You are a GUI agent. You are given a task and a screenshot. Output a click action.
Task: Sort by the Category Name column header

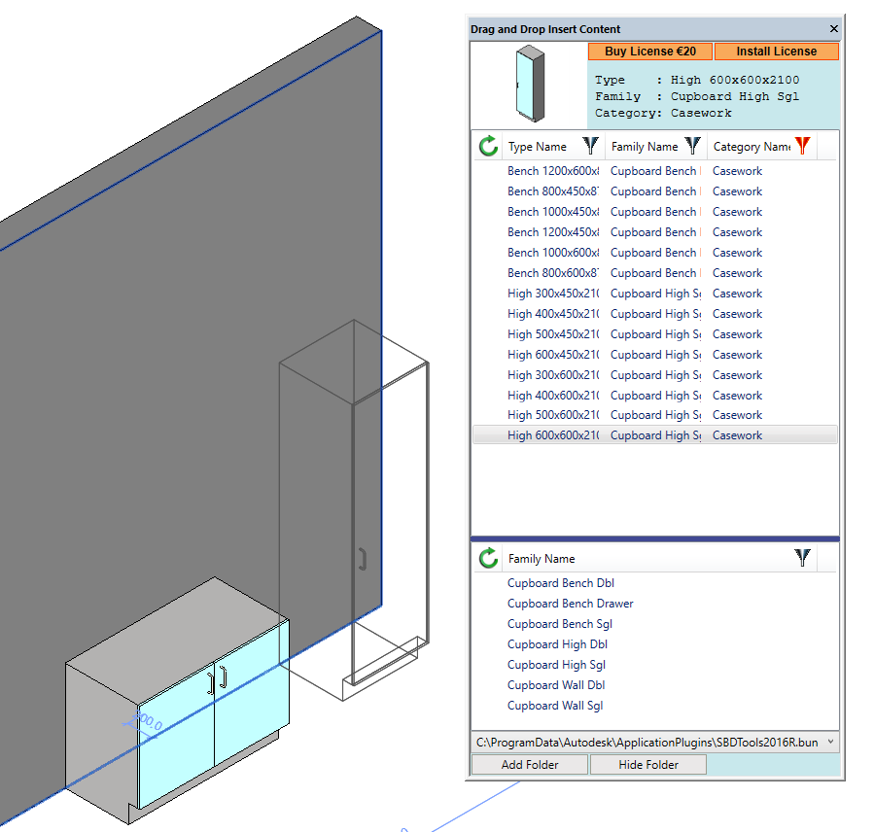coord(749,146)
